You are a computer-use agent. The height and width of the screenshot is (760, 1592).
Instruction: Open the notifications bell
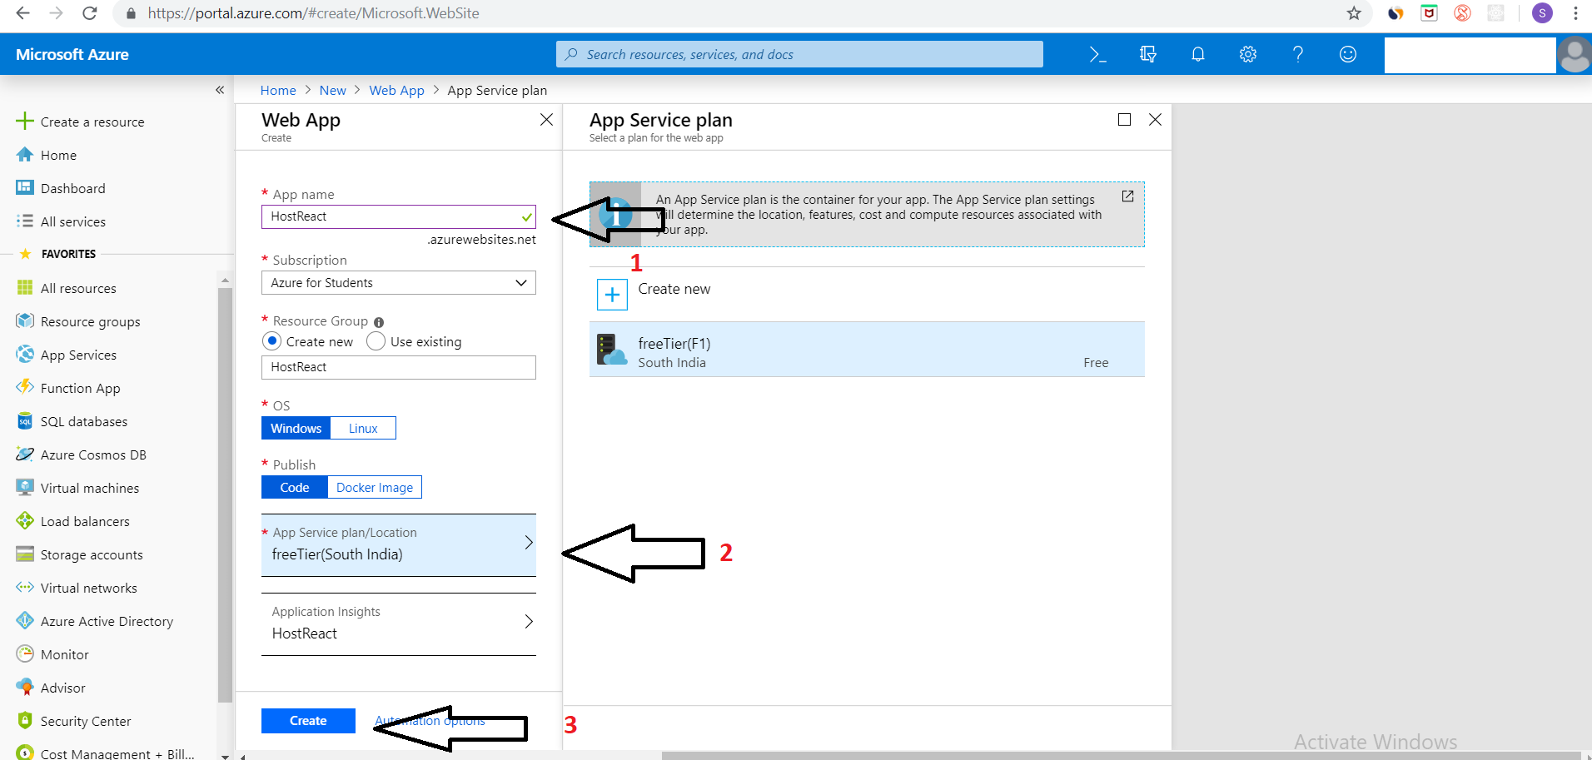coord(1197,53)
